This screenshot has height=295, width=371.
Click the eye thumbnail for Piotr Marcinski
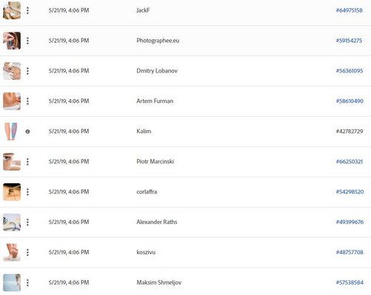click(12, 162)
